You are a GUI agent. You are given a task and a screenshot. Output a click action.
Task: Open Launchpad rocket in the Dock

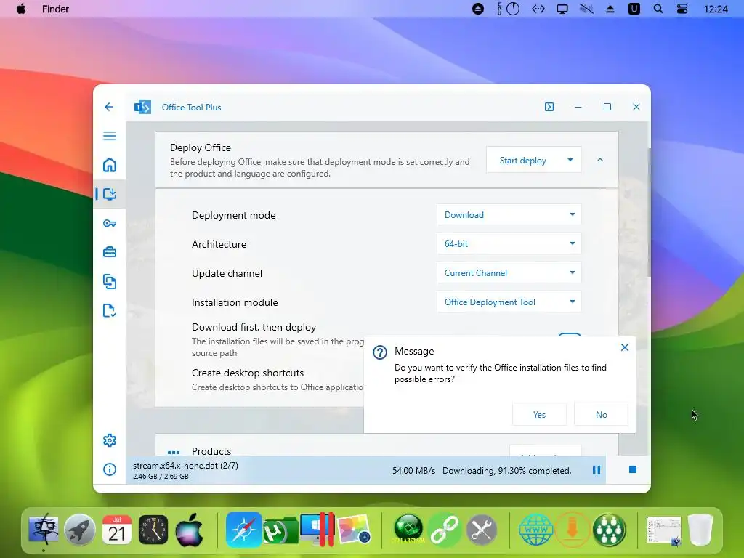[80, 530]
